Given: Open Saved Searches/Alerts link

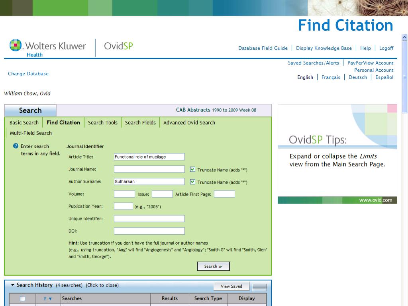Looking at the screenshot, I should click(x=313, y=63).
